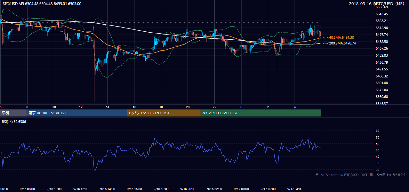Screen dimensions: 409x192
Task: Click price axis value 6436.79
Action: [x=382, y=62]
